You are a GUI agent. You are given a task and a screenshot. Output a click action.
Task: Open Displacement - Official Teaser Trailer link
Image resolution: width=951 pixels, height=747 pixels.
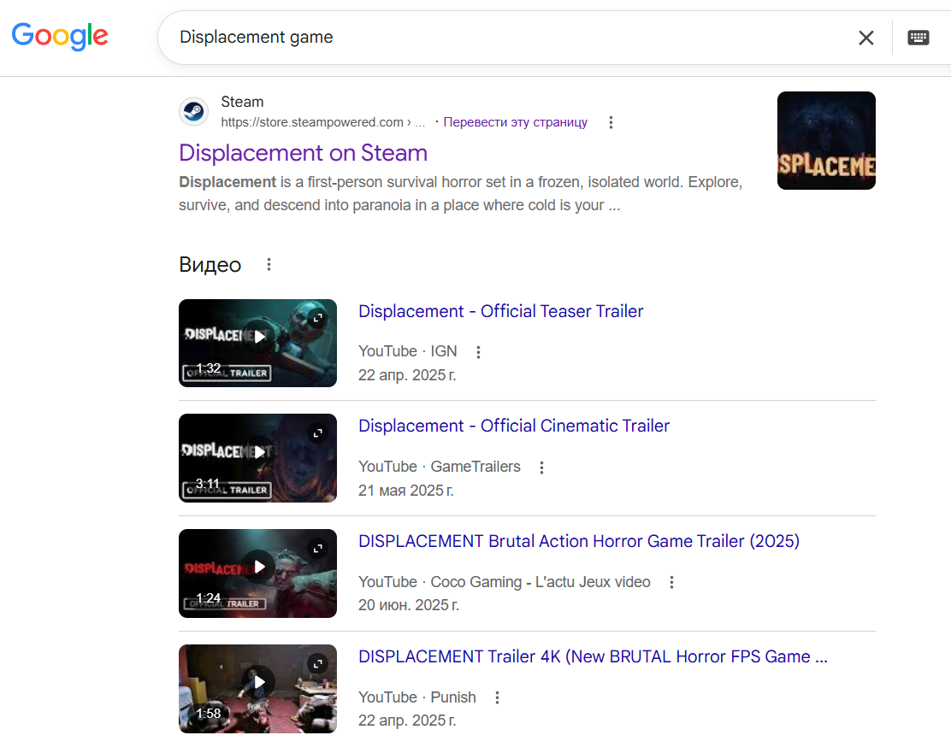(501, 311)
